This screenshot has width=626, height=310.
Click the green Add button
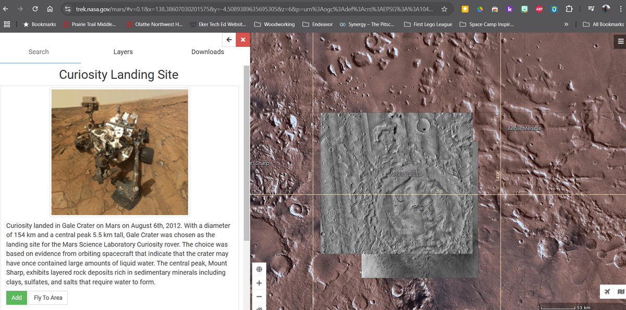click(17, 297)
